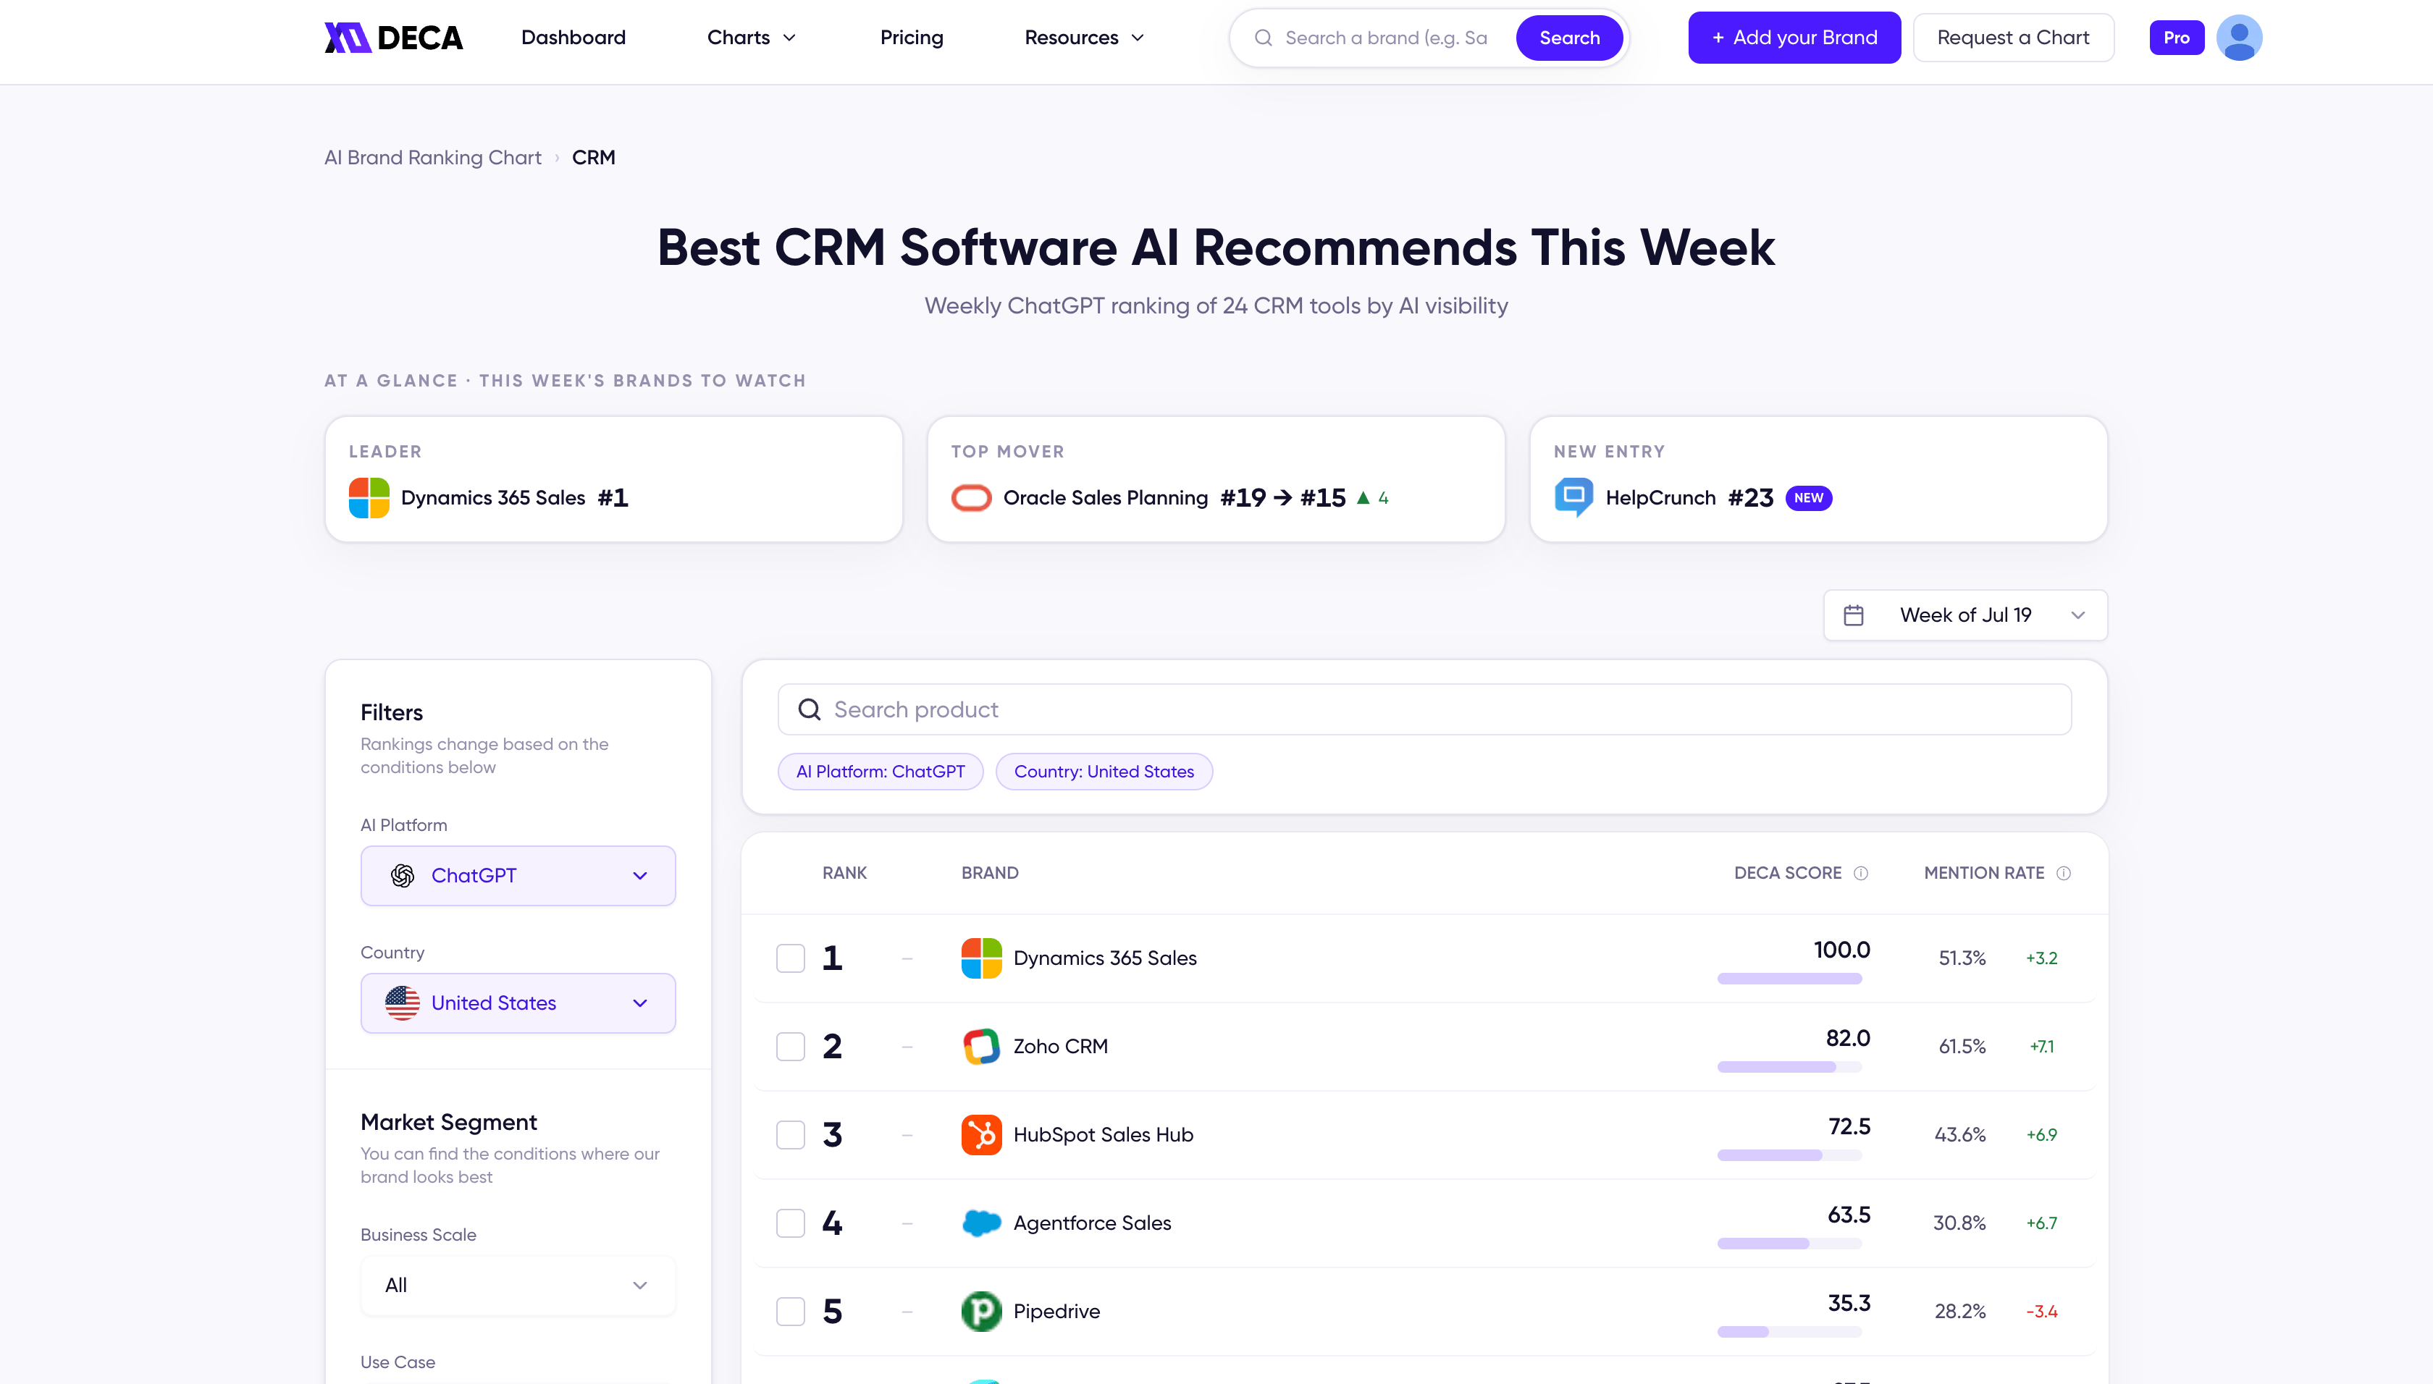Click the HubSpot Sales Hub brand name
This screenshot has height=1384, width=2433.
click(x=1103, y=1135)
